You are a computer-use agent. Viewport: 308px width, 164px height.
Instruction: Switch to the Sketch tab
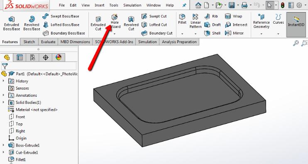pos(29,42)
